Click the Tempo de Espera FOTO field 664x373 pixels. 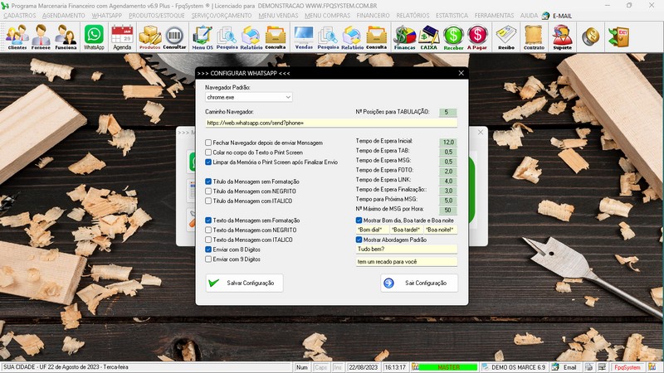[x=448, y=172]
